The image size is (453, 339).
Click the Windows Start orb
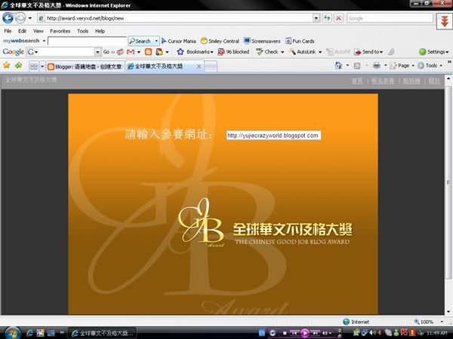click(8, 332)
